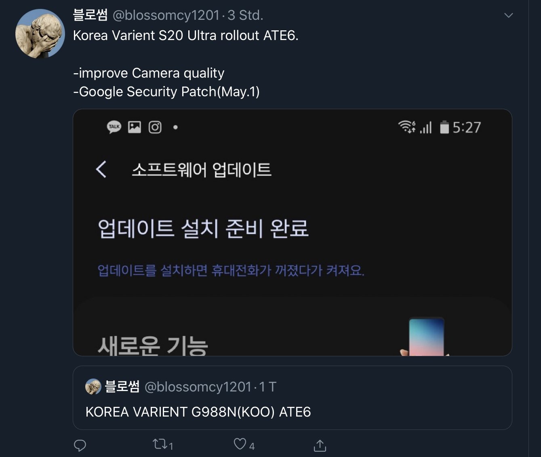This screenshot has height=457, width=541.
Task: Tap gallery picture notification icon in screenshot
Action: click(x=135, y=127)
